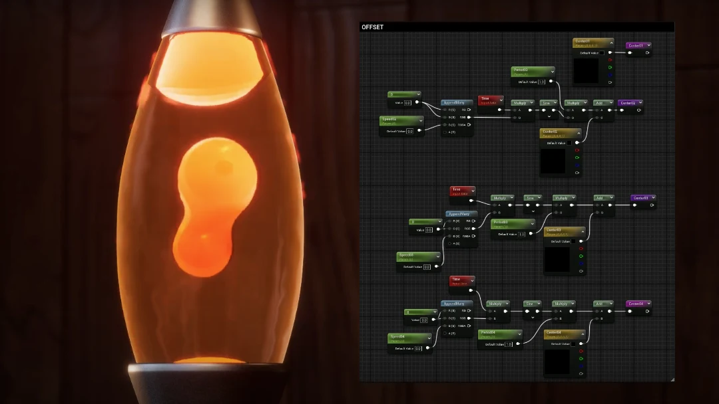Click the Default Value field of Period04
This screenshot has width=719, height=404.
click(509, 344)
